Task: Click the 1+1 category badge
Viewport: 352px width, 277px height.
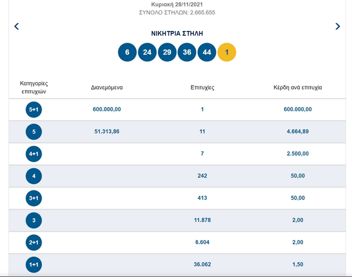Action: coord(33,264)
